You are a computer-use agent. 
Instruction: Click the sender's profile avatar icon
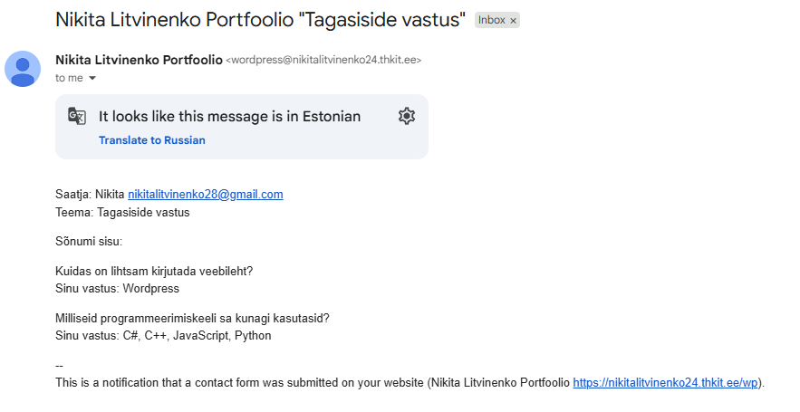[23, 69]
